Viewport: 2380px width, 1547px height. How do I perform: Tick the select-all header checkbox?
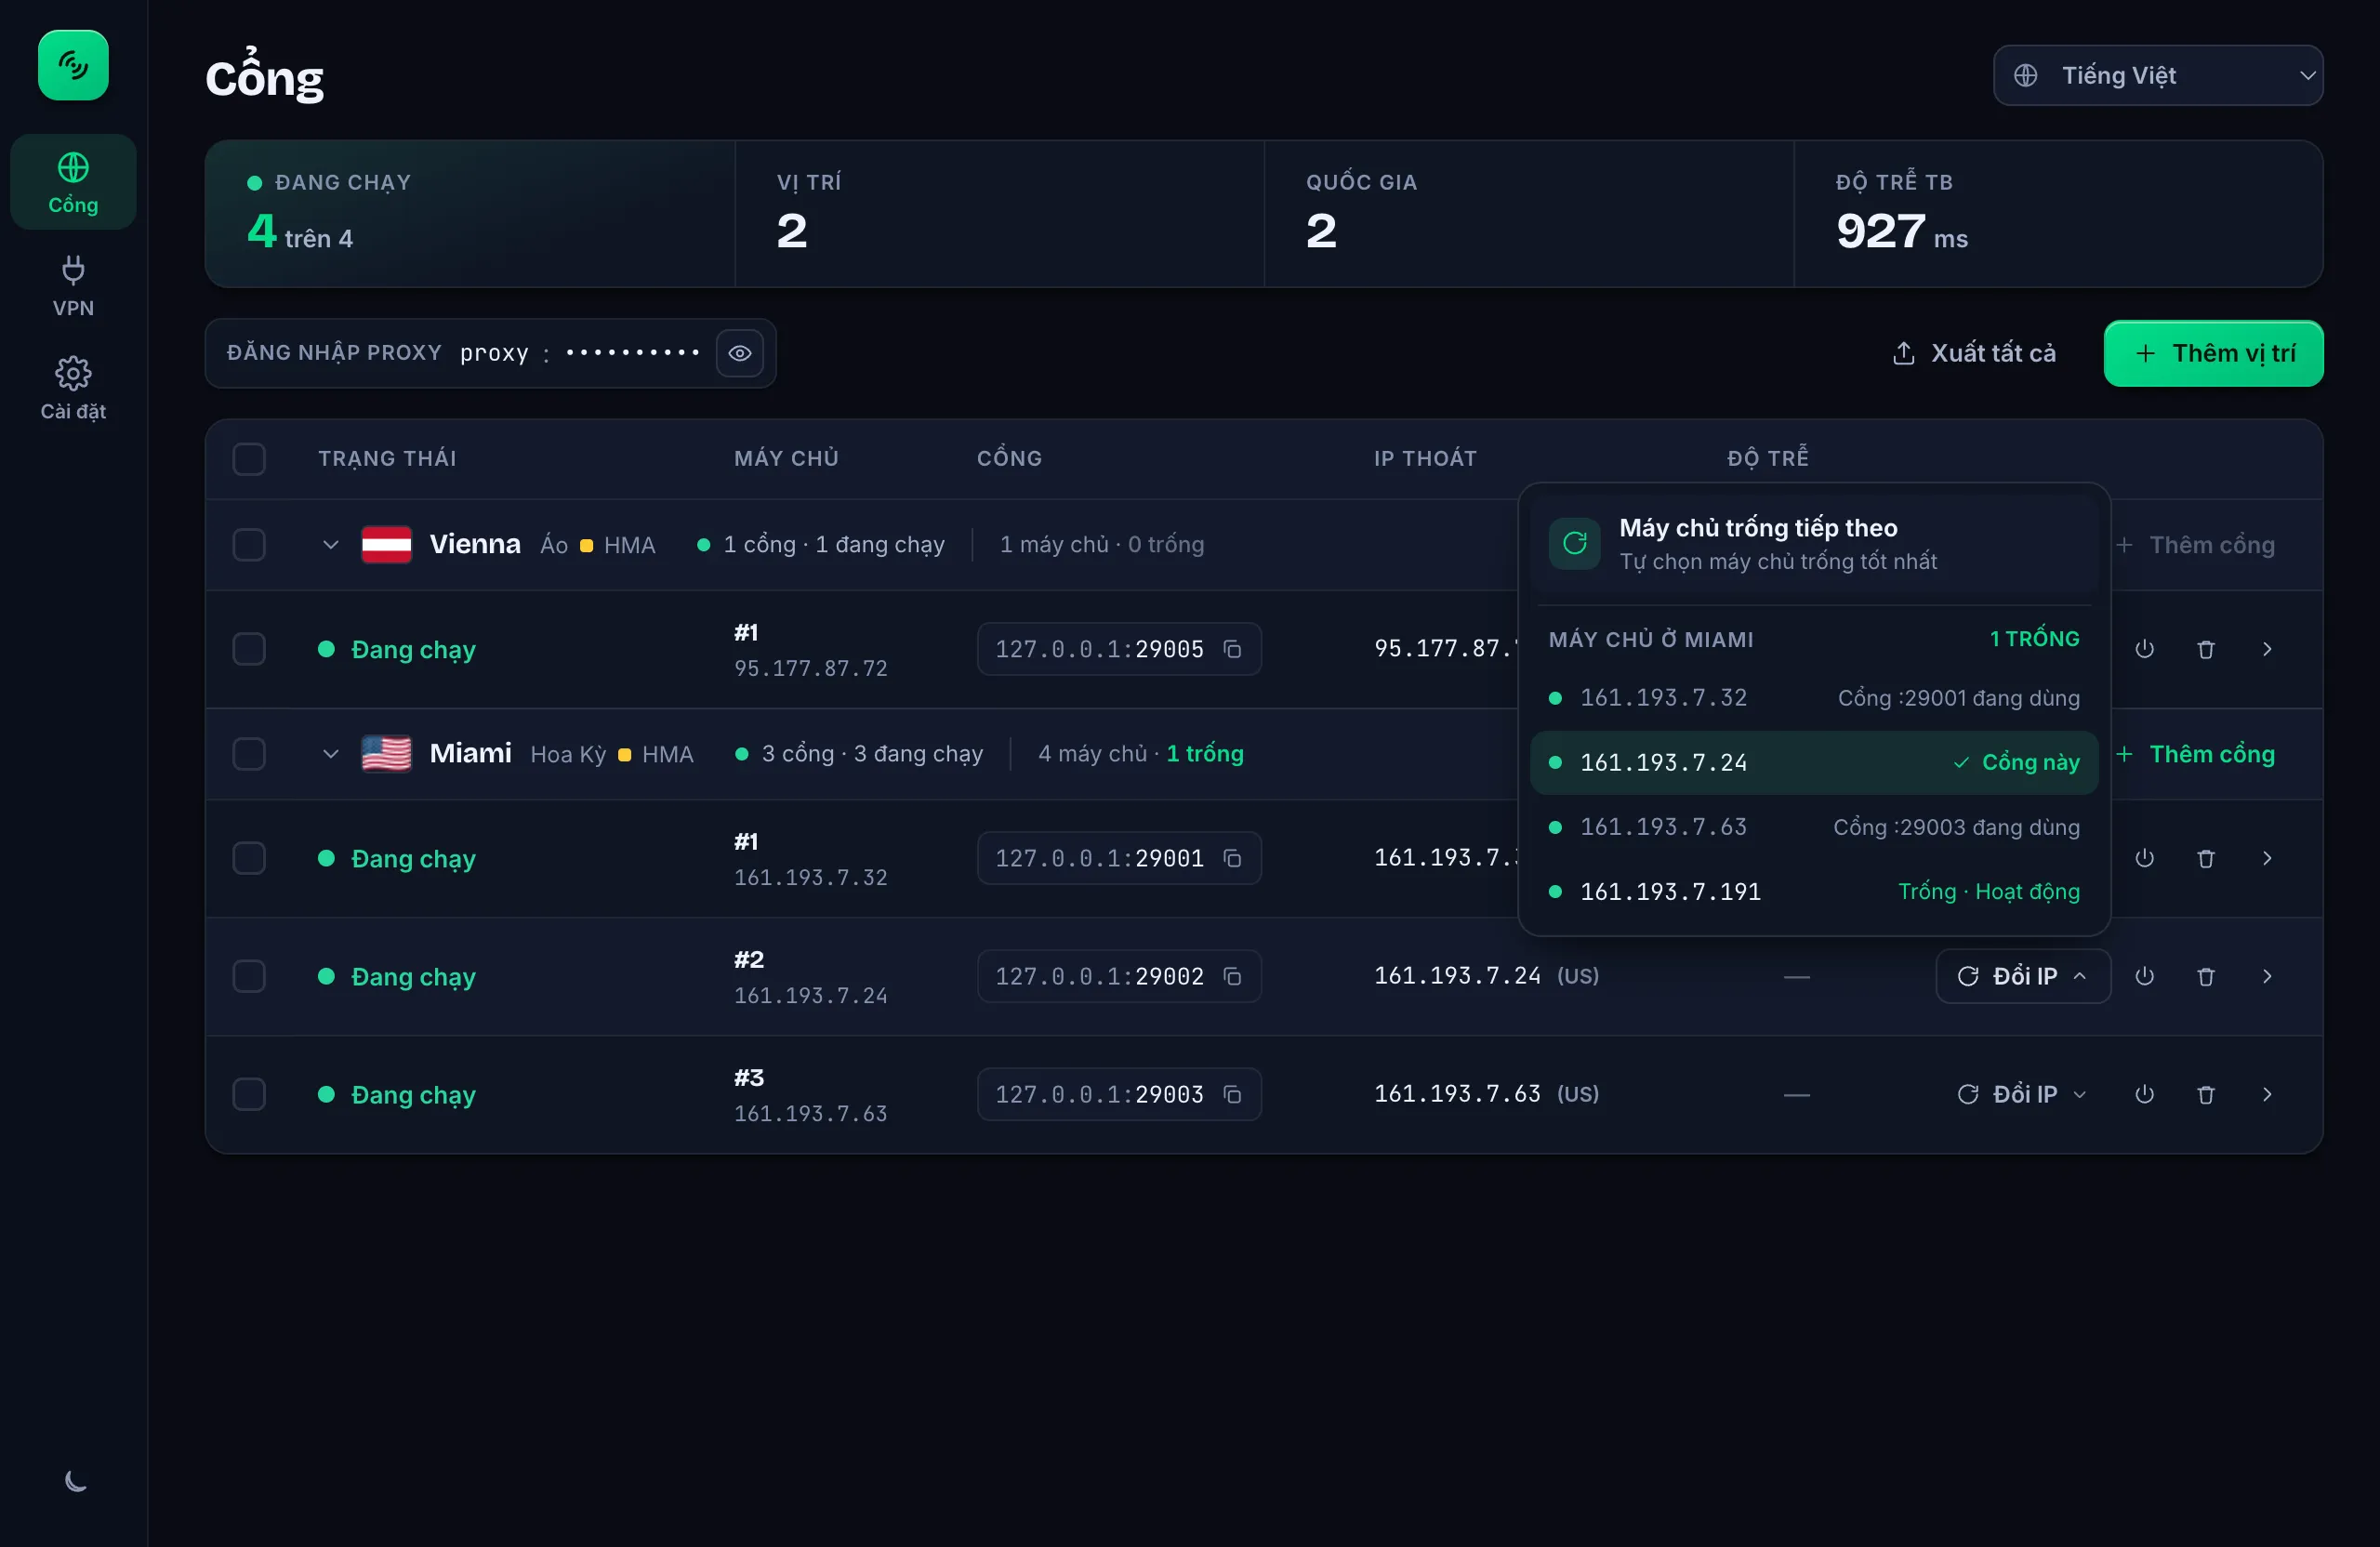[249, 459]
